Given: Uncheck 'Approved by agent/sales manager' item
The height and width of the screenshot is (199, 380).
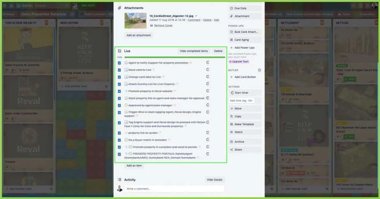Looking at the screenshot, I should [x=119, y=105].
